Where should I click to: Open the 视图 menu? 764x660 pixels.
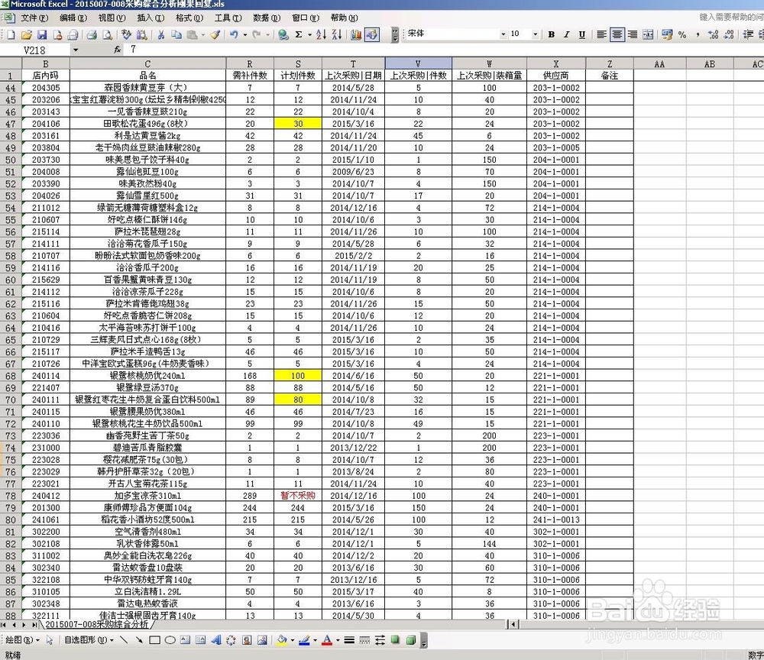click(112, 18)
